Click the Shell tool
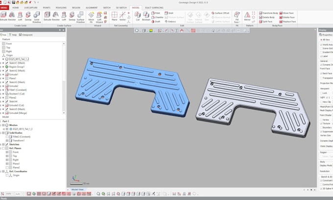 coord(169,13)
